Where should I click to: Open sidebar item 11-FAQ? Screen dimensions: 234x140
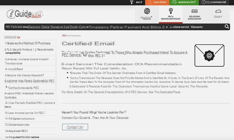(x=20, y=119)
